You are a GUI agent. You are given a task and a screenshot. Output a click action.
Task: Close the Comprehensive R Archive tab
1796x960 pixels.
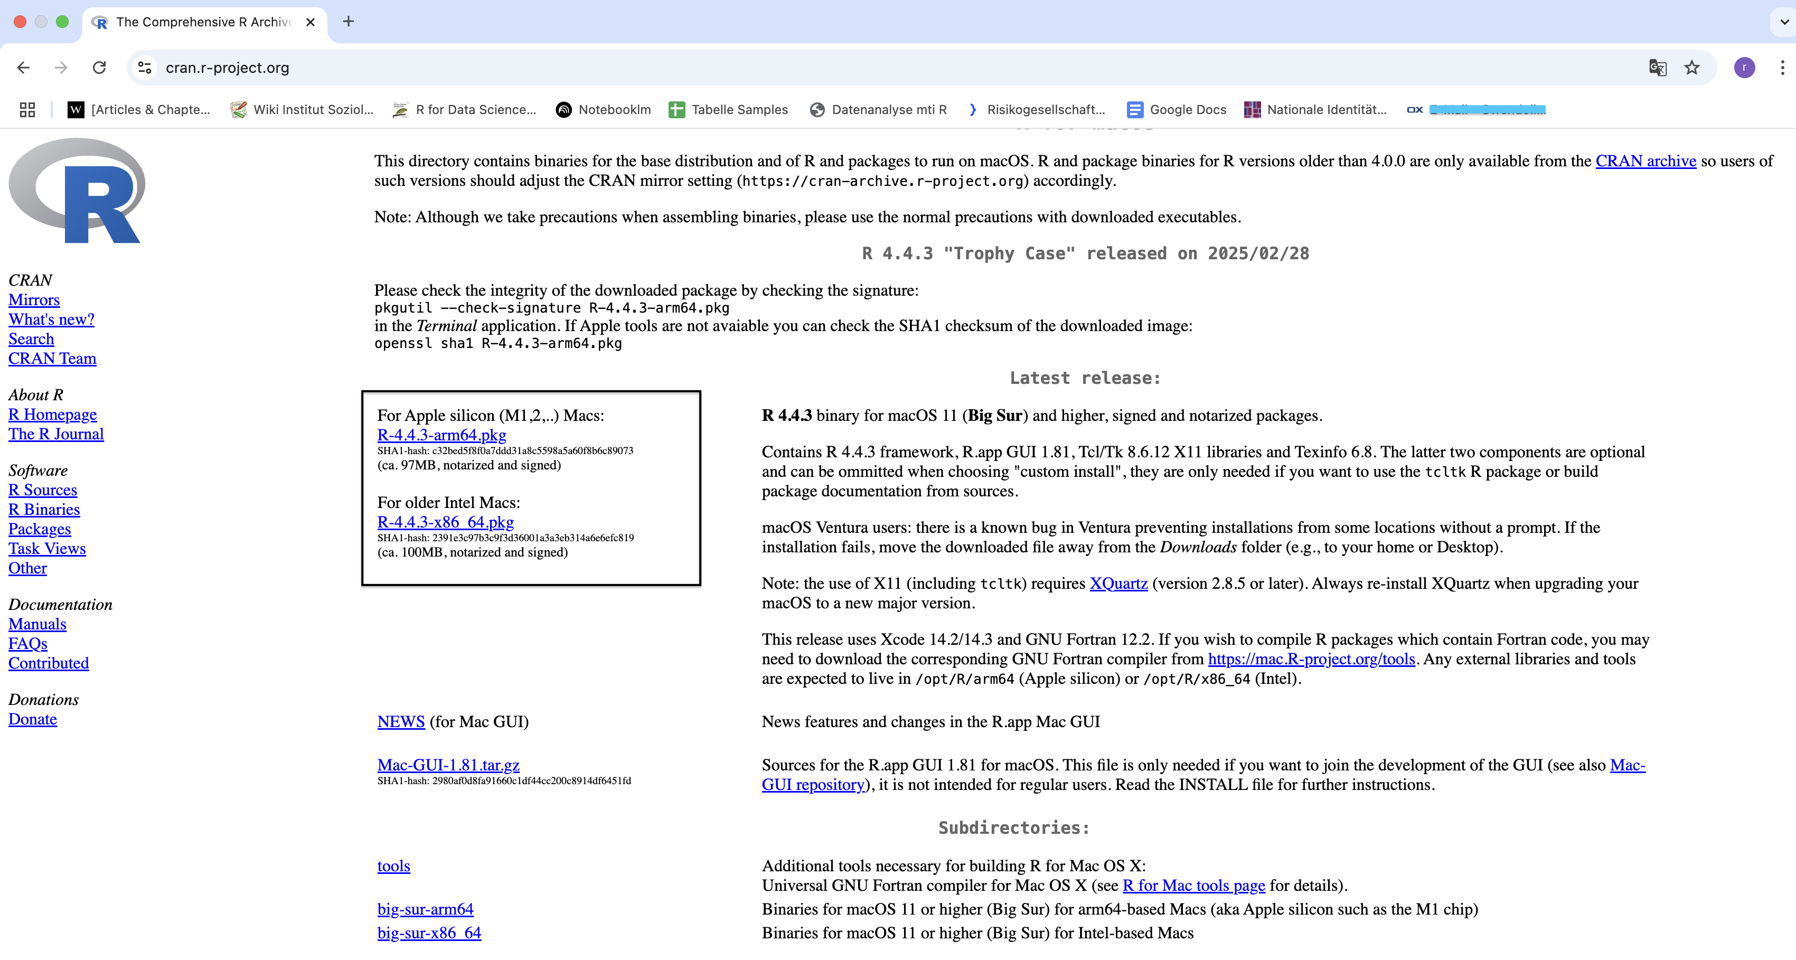[x=311, y=22]
